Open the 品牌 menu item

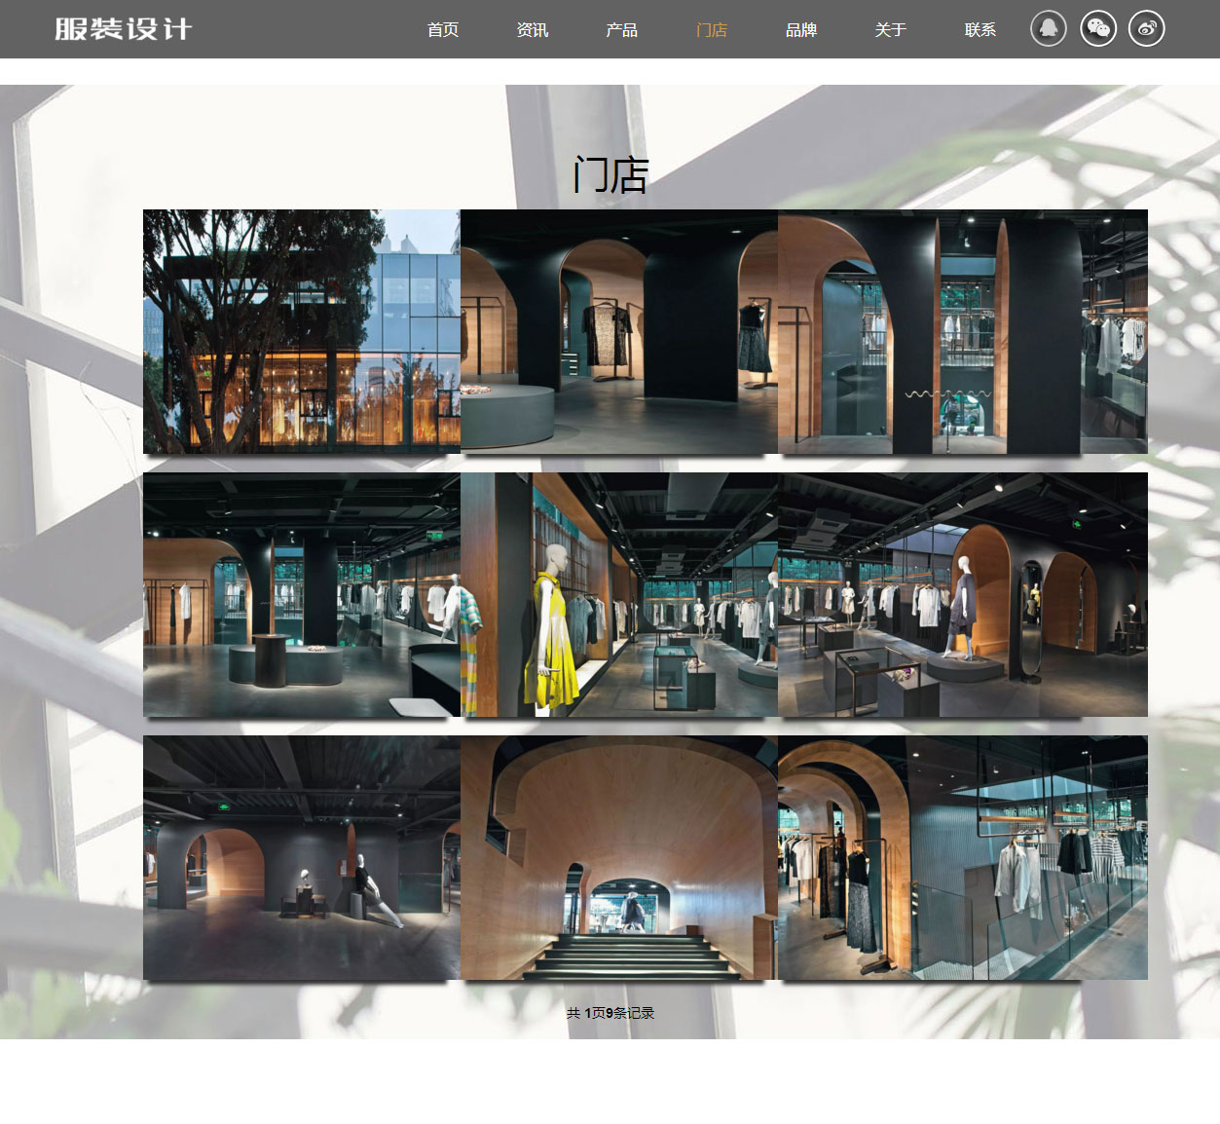click(x=801, y=30)
